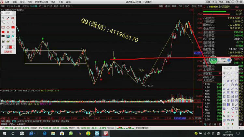Click the F10 info button
The height and width of the screenshot is (137, 244).
click(x=180, y=6)
